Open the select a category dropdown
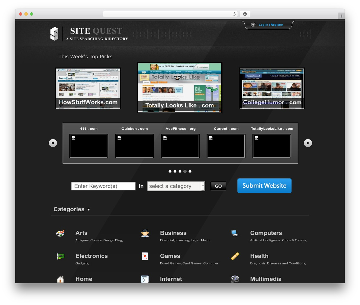Screen dimensions: 360x305 pyautogui.click(x=176, y=186)
